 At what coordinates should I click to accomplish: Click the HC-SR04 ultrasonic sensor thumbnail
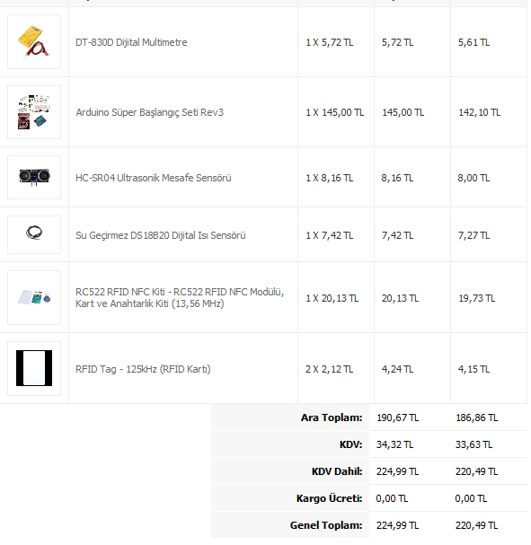coord(34,177)
